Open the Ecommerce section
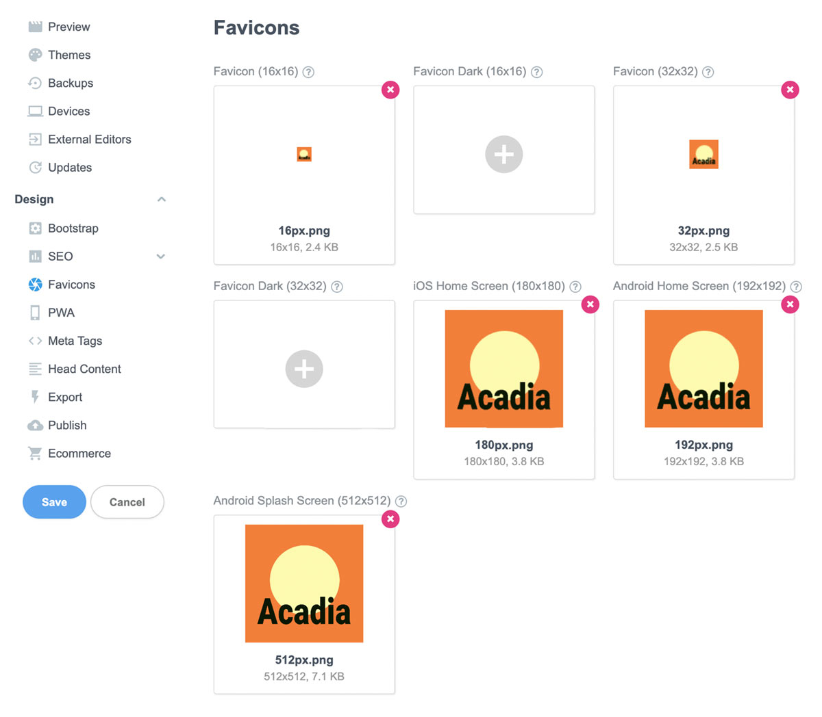 point(35,453)
